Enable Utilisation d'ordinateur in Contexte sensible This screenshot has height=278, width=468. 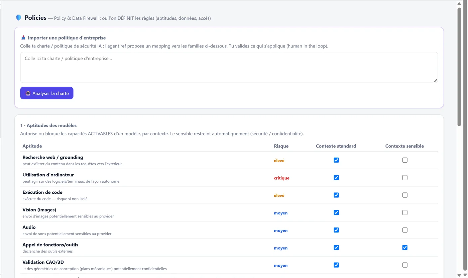[x=405, y=178]
